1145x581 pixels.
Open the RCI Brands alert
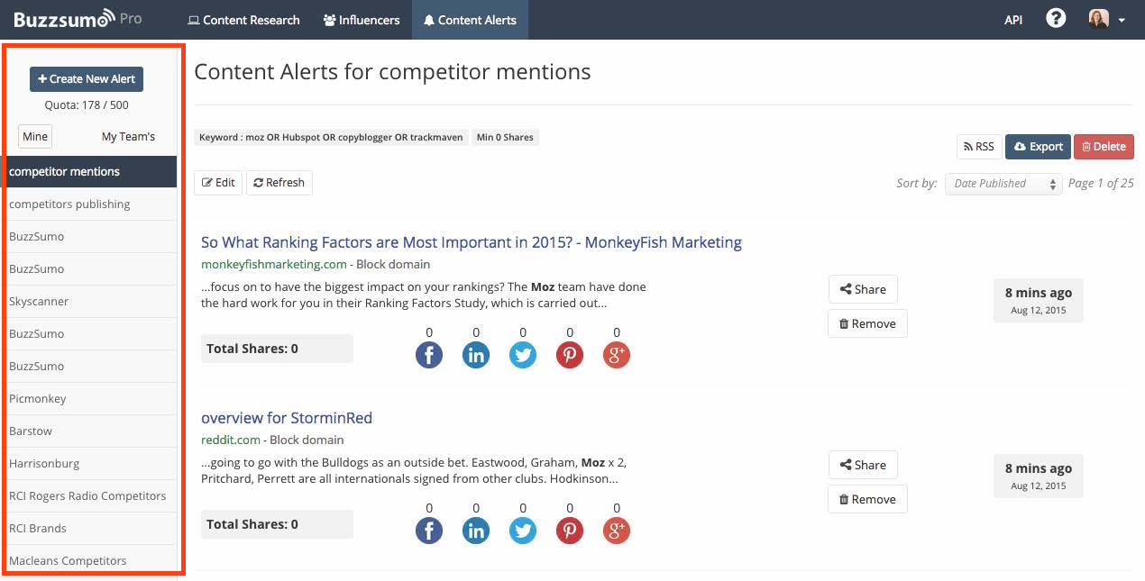(x=90, y=528)
